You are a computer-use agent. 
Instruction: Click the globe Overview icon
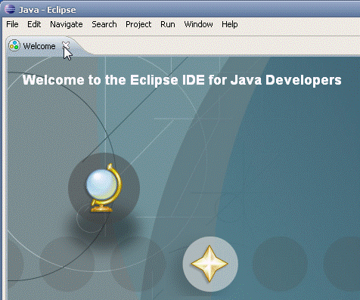pos(104,187)
